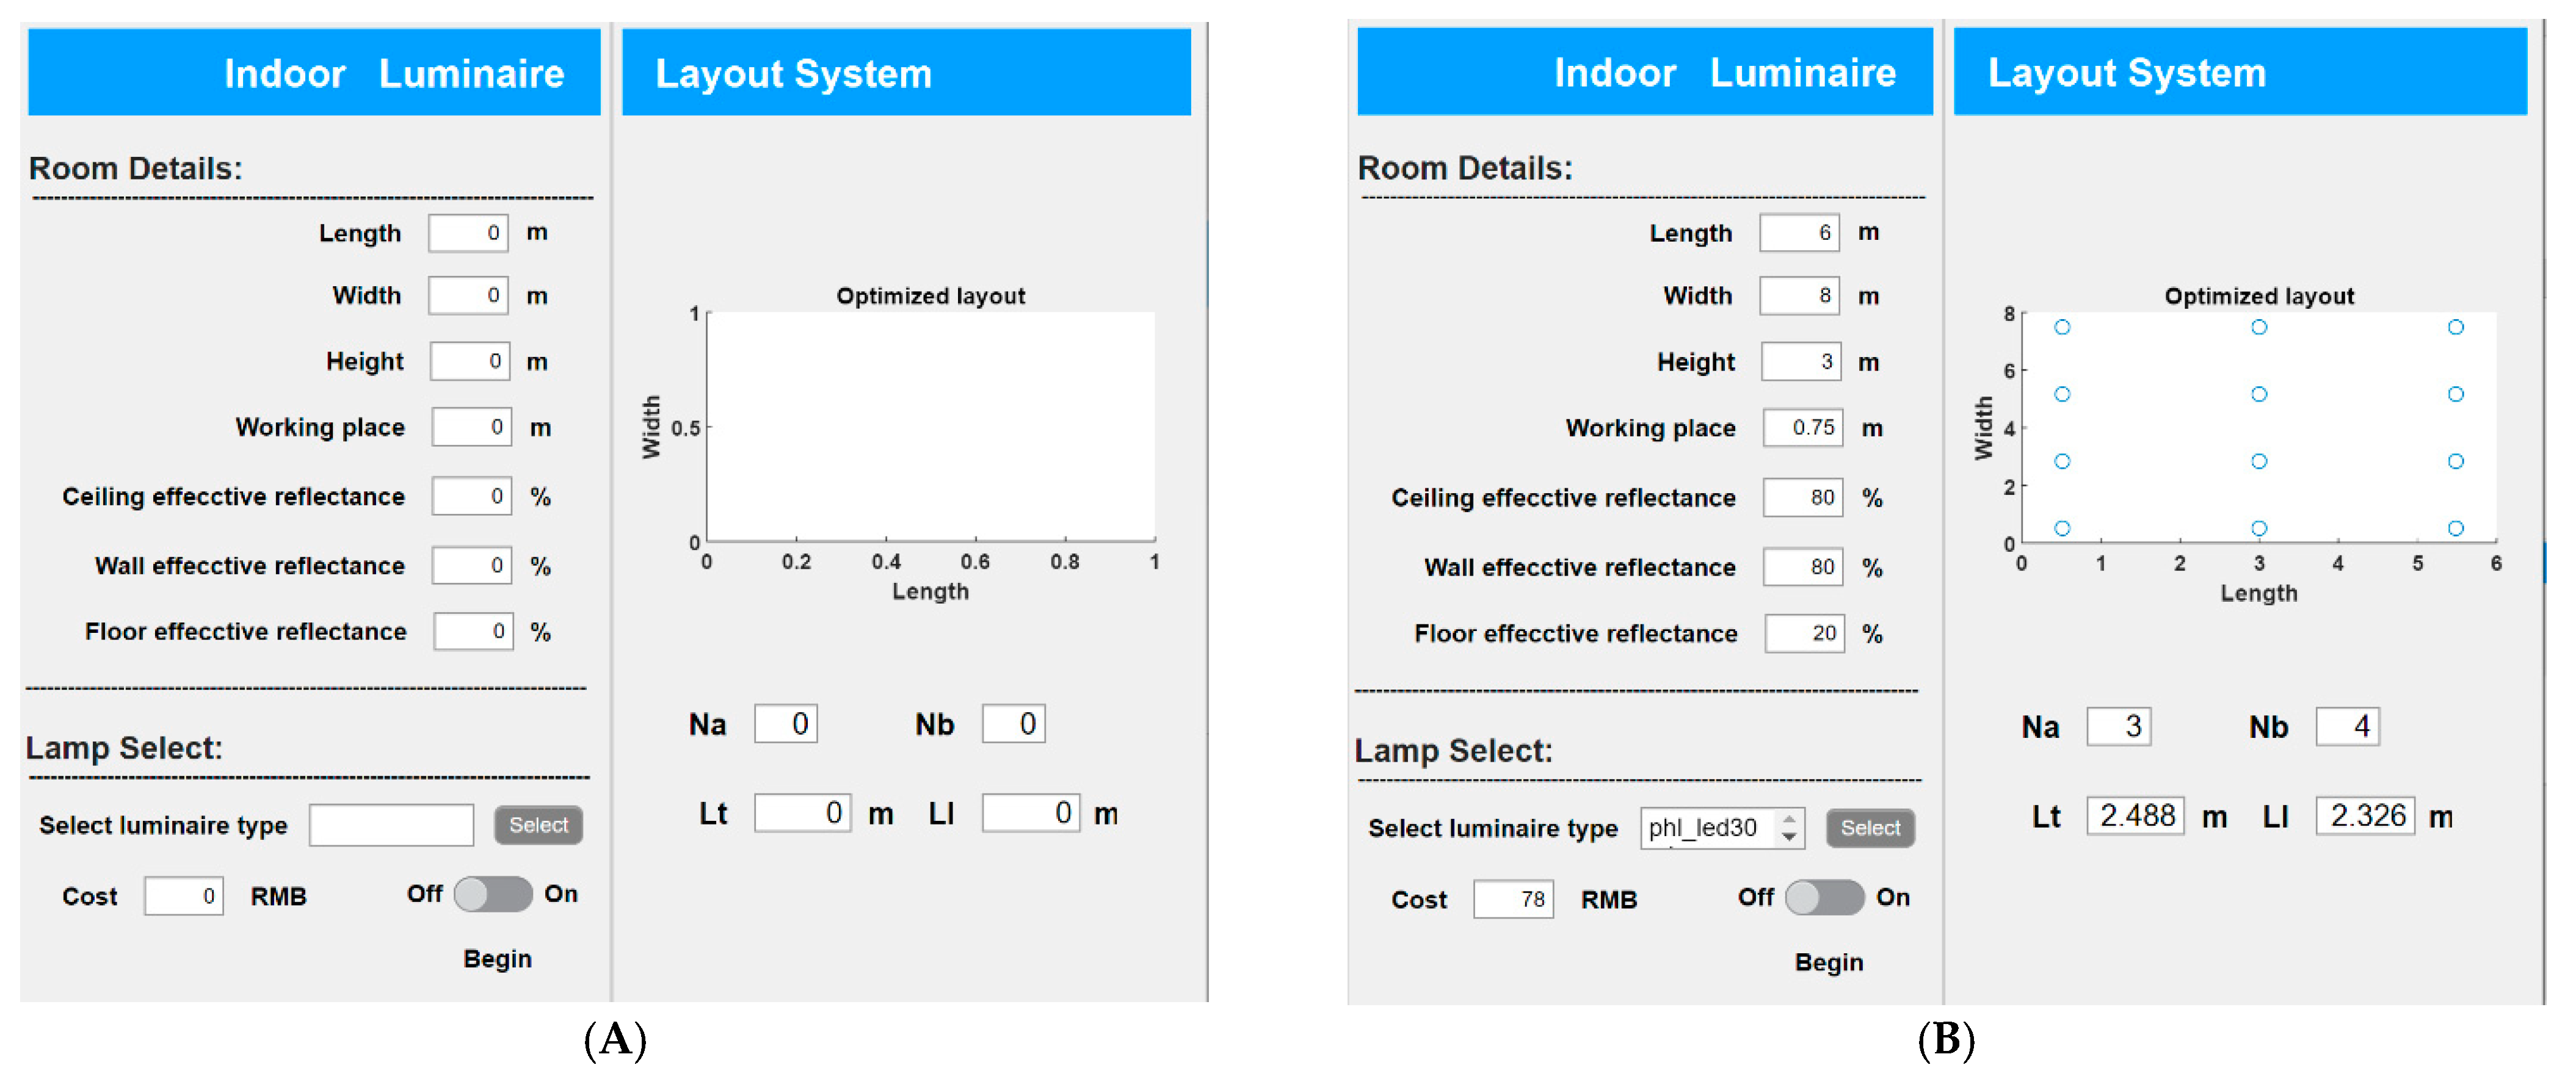Click the Cost field showing 78

pyautogui.click(x=1513, y=899)
